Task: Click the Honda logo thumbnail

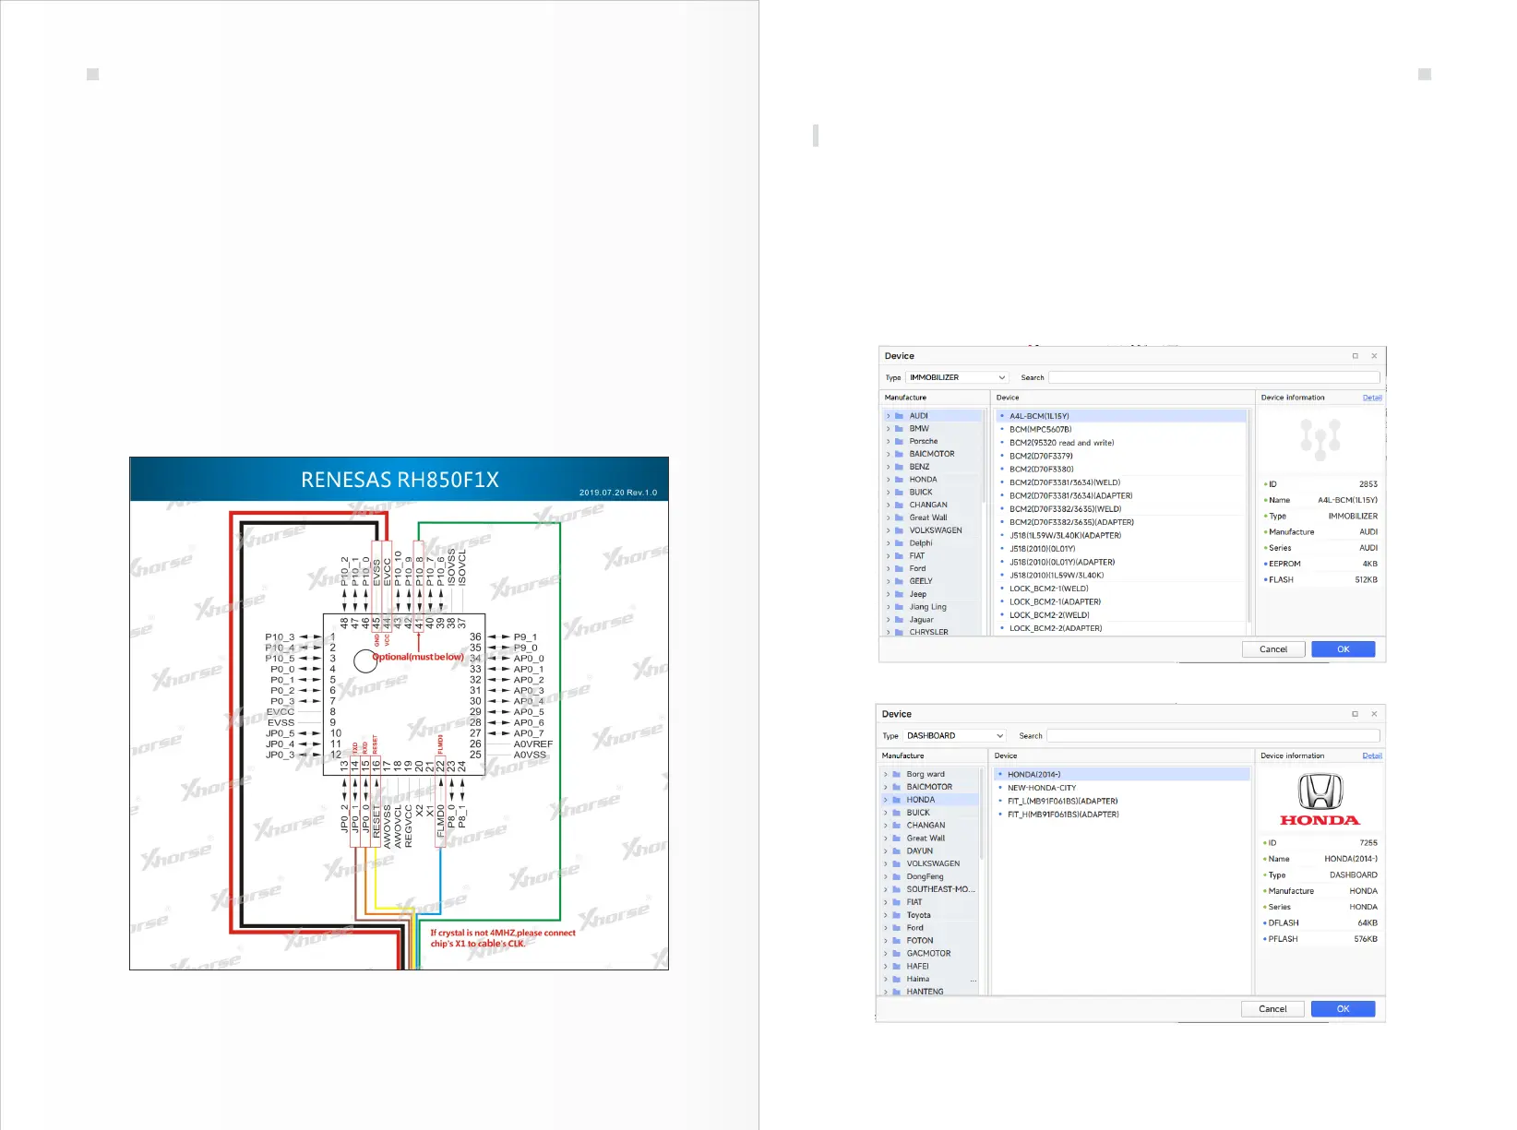Action: 1320,800
